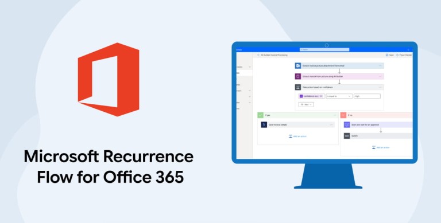
Task: Expand the first chevron in the left sidebar
Action: click(x=249, y=67)
